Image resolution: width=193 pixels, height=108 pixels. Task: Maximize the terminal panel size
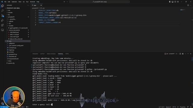(188, 54)
